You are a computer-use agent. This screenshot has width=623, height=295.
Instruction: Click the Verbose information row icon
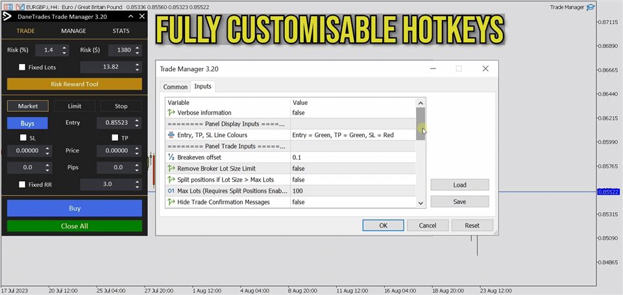point(171,113)
